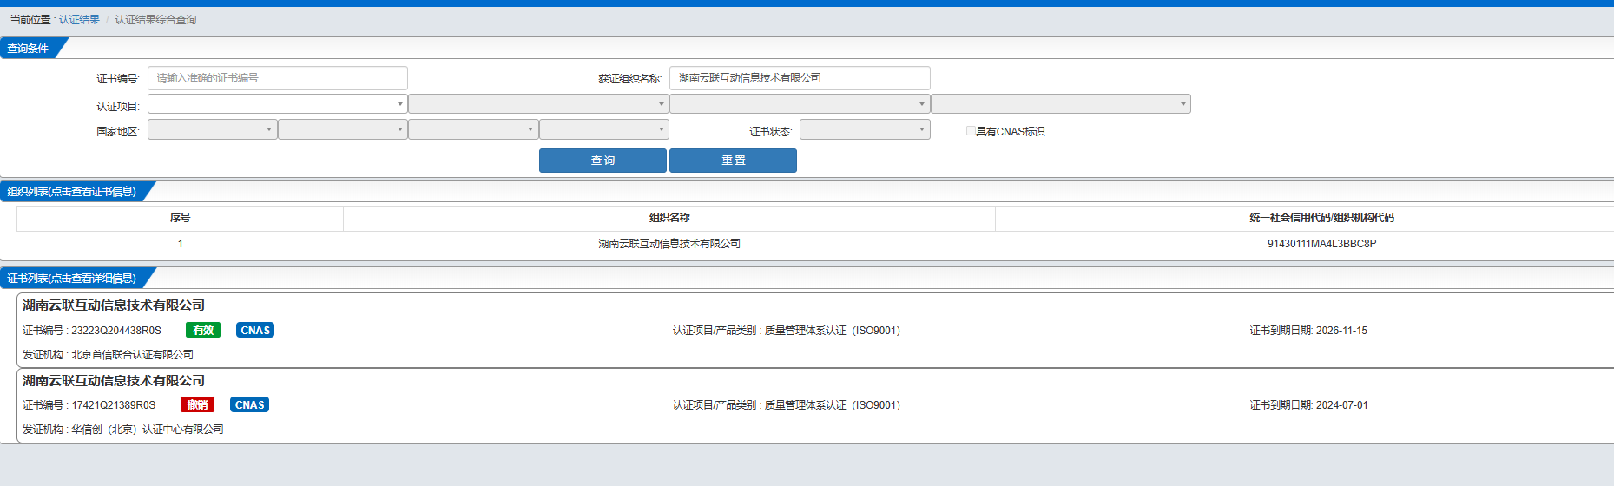Click issuer 华信创（北京）认证中心有限公司
The height and width of the screenshot is (486, 1614).
click(148, 430)
